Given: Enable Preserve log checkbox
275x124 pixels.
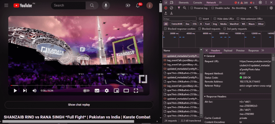Looking at the screenshot, I should coord(192,8).
